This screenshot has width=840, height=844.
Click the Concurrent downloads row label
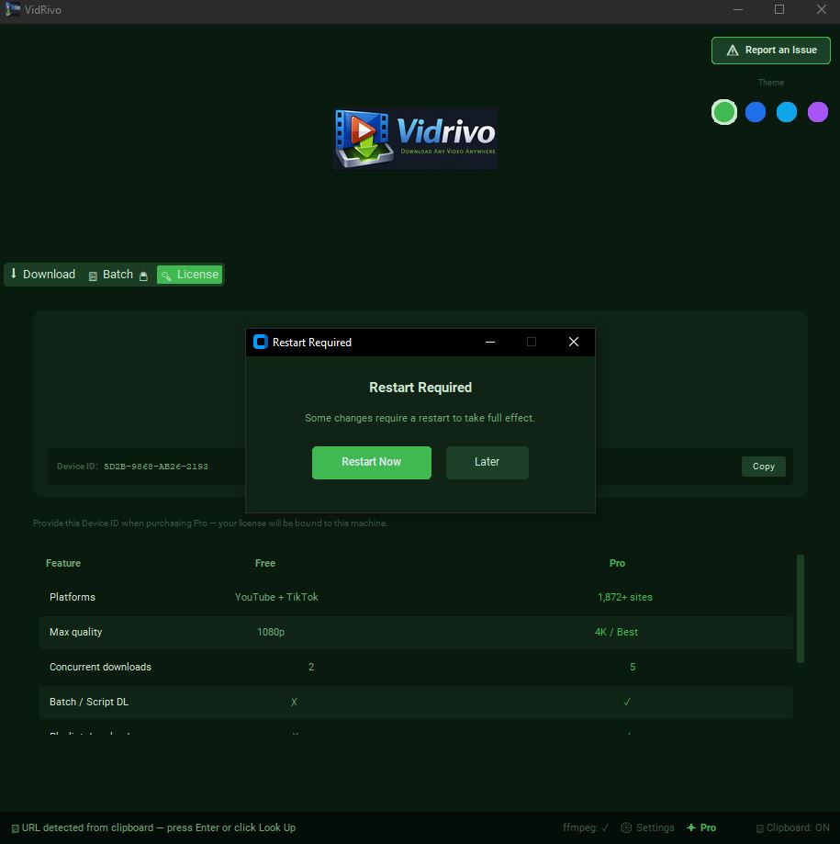coord(100,667)
